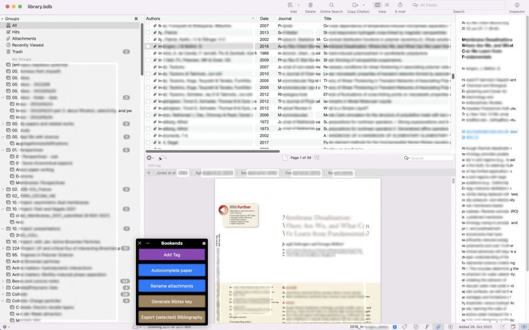This screenshot has height=330, width=529.
Task: Click the attachment paperclip icon in status bar
Action: coord(438,326)
